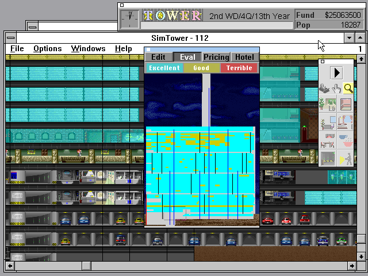Click the horizontal scrollbar right arrow
This screenshot has height=276, width=368.
pos(352,266)
